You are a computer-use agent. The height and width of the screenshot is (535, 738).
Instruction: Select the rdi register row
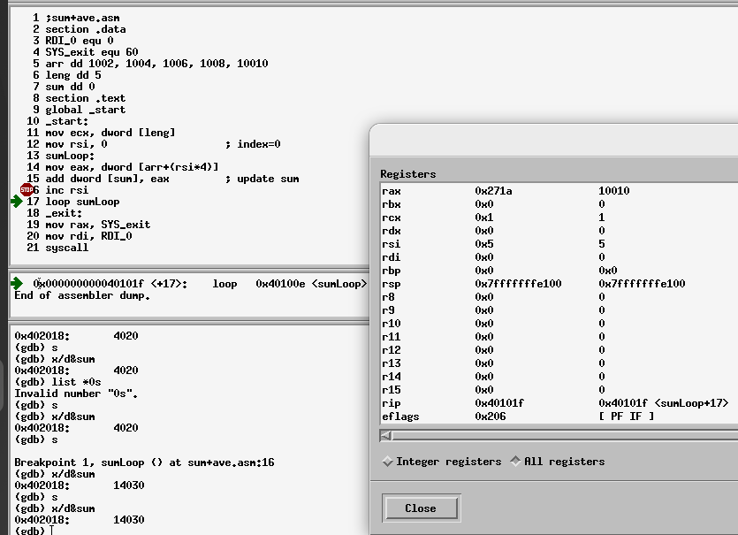pyautogui.click(x=559, y=257)
